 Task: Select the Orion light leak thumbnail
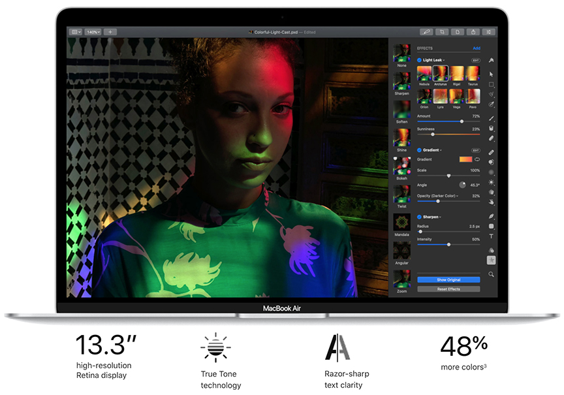click(x=424, y=97)
